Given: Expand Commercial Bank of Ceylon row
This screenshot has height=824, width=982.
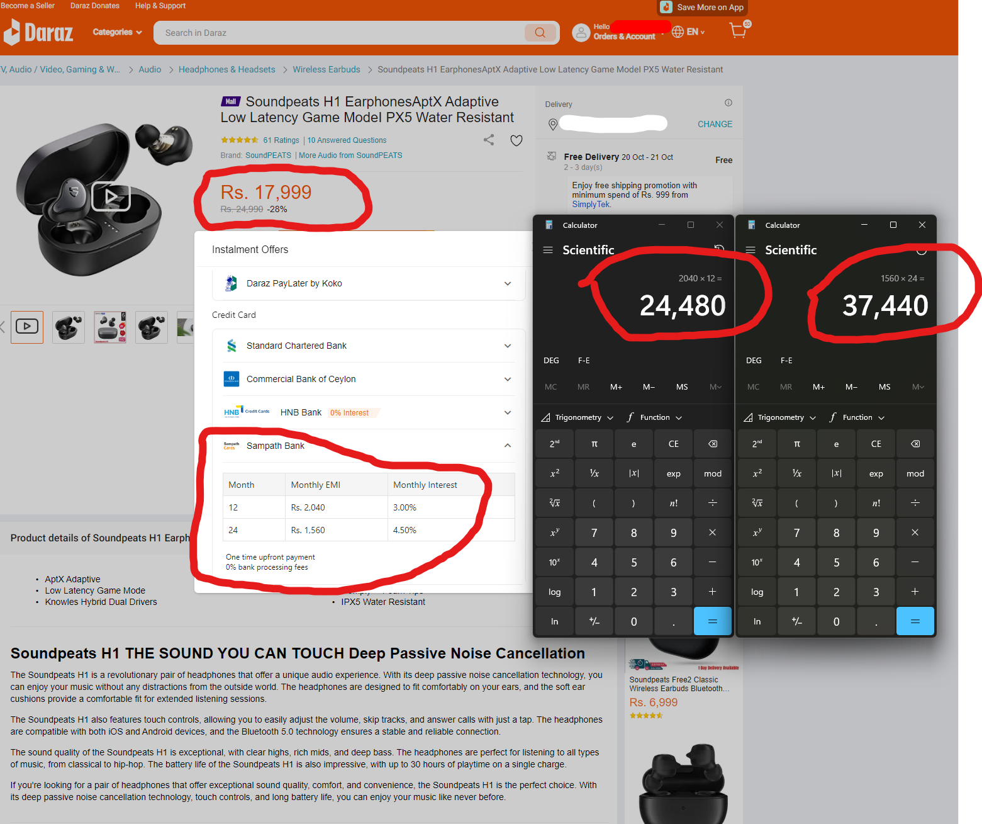Looking at the screenshot, I should click(x=369, y=379).
